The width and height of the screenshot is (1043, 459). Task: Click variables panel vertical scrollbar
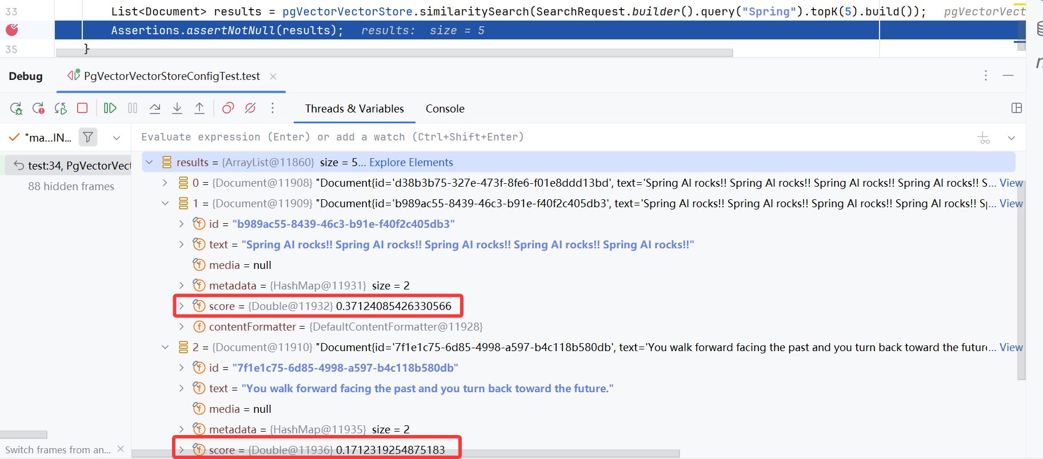coord(1021,280)
